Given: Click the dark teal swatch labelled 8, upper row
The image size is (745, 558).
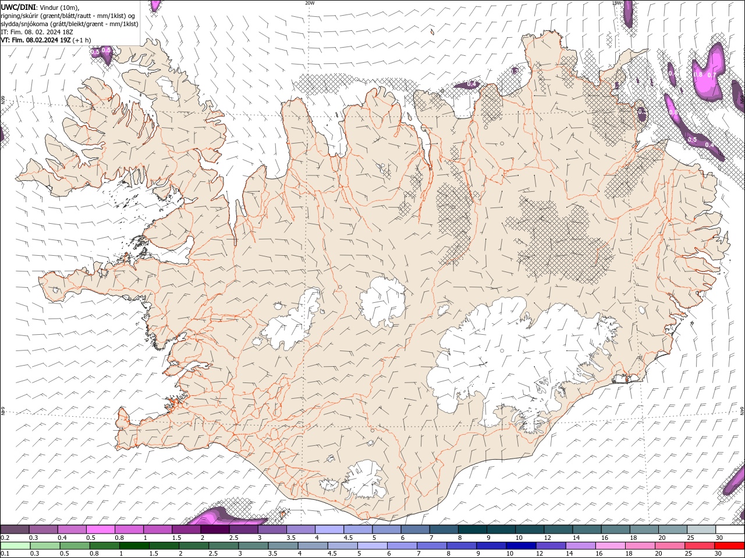Looking at the screenshot, I should (x=473, y=530).
